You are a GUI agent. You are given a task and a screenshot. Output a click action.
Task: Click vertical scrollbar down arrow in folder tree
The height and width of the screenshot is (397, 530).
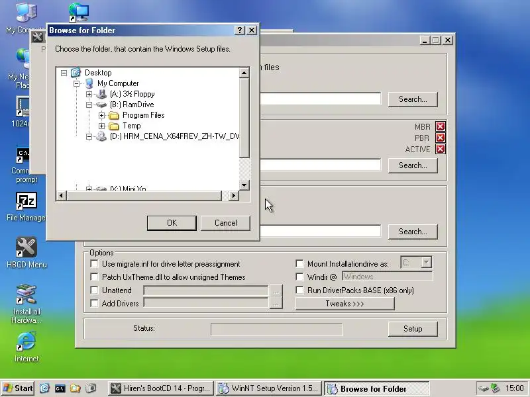[244, 185]
